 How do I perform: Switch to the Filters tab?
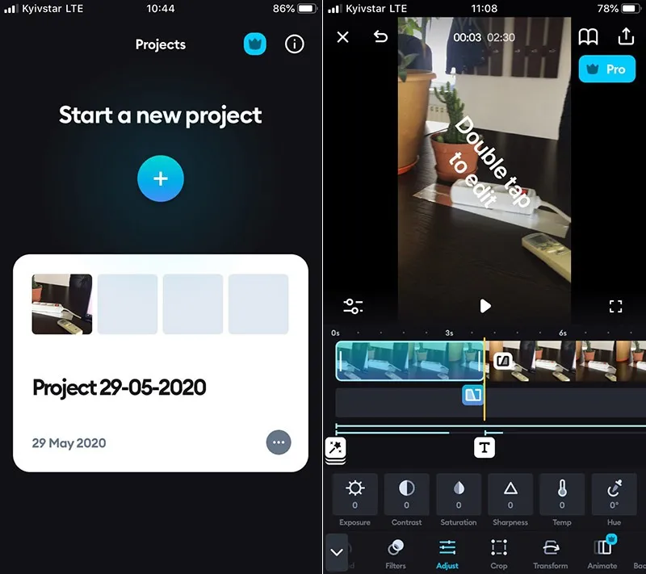coord(396,553)
